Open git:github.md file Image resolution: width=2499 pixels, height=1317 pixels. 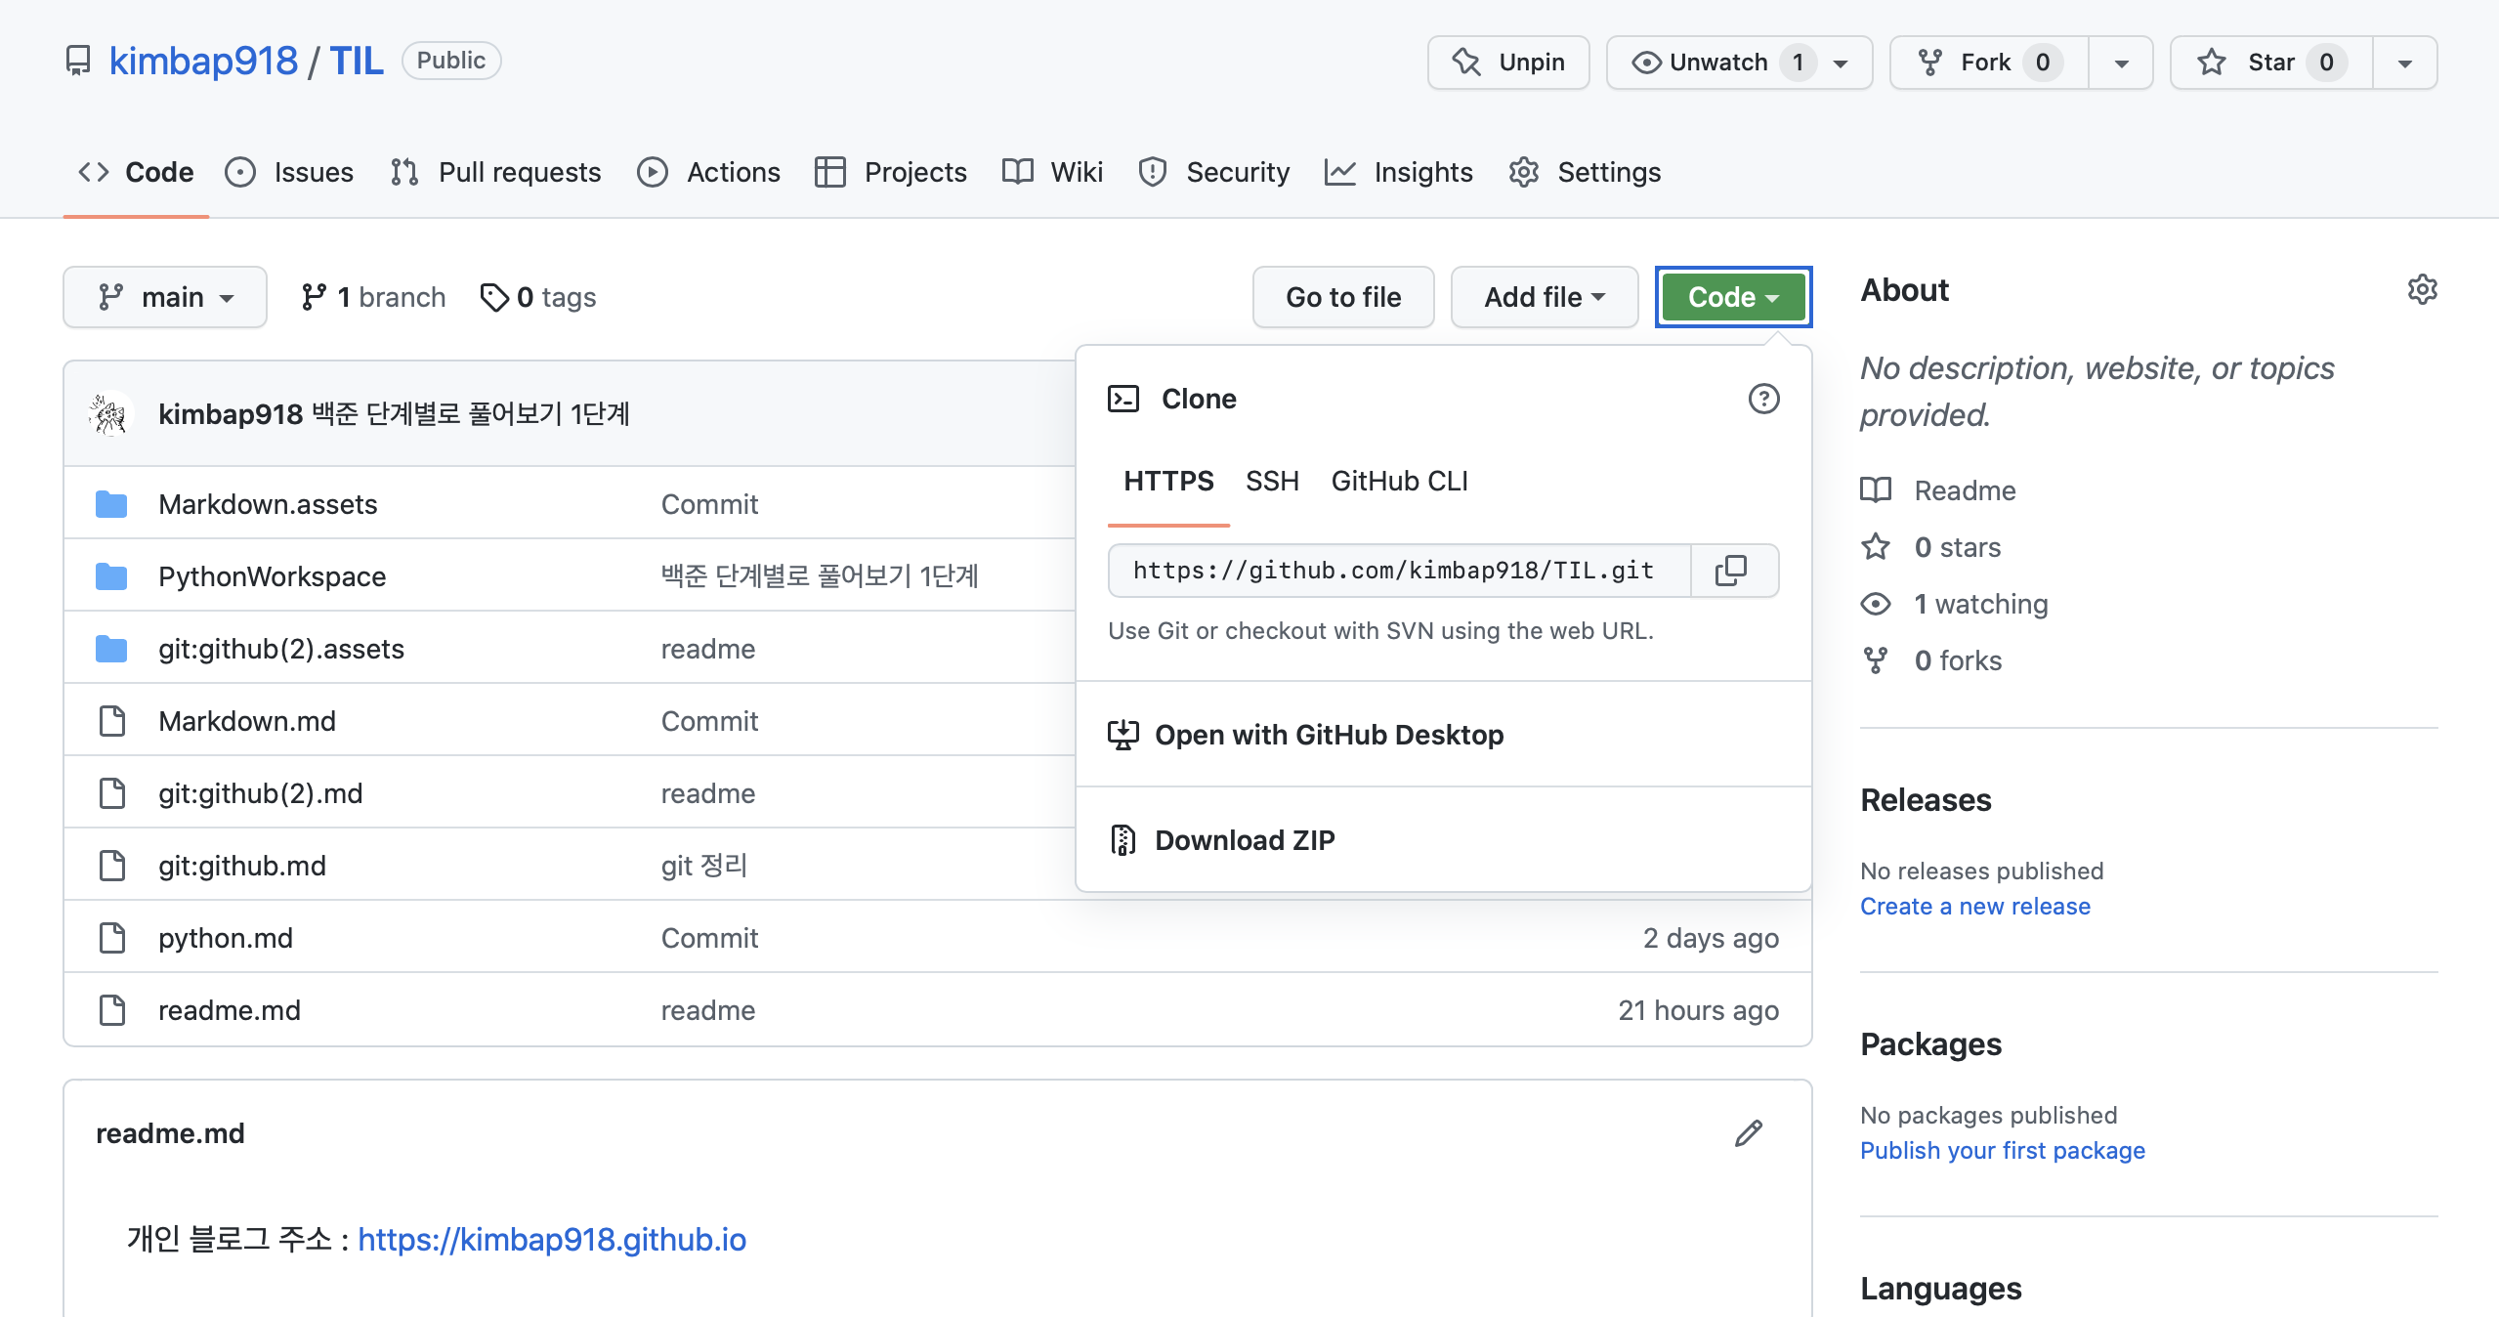click(242, 866)
